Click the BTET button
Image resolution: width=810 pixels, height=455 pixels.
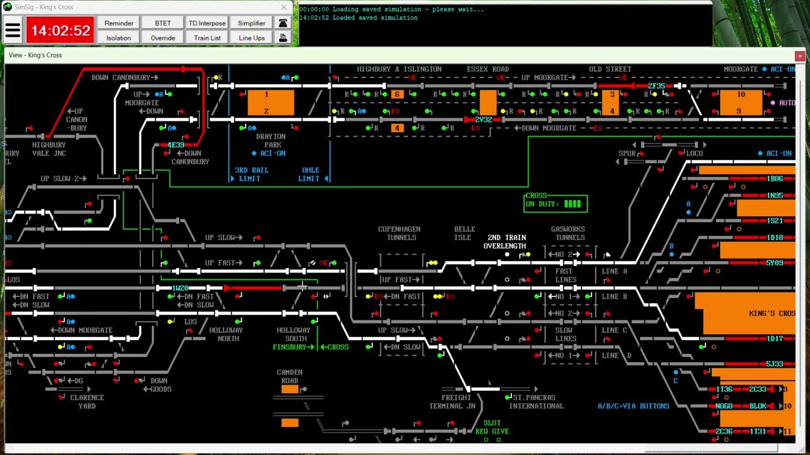coord(163,23)
